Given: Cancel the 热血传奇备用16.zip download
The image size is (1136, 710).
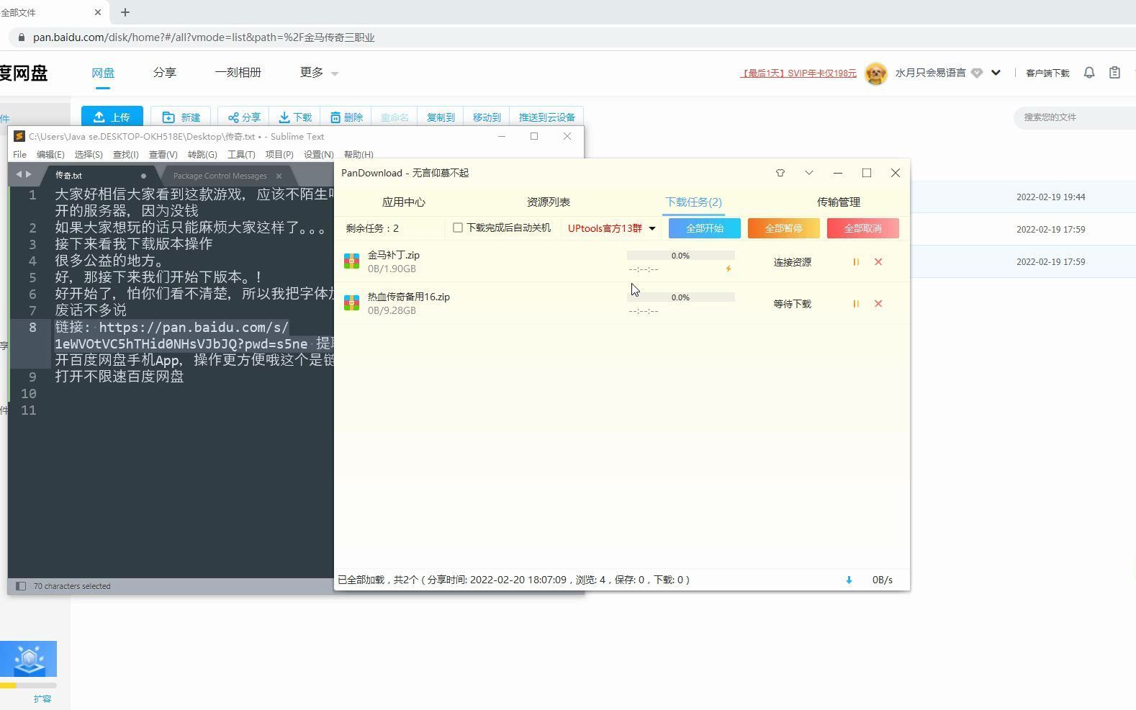Looking at the screenshot, I should [x=878, y=304].
